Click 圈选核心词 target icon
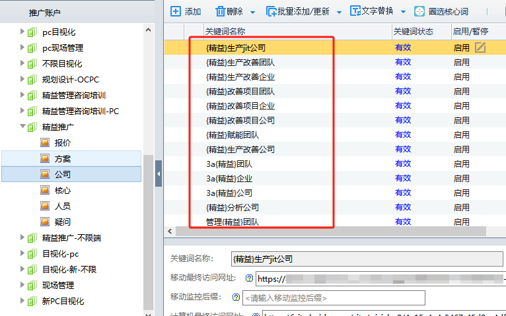 coord(419,11)
